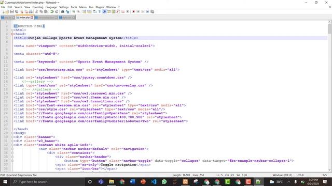Open the Document Map toolbar icon
The image size is (332, 186).
[x=114, y=11]
